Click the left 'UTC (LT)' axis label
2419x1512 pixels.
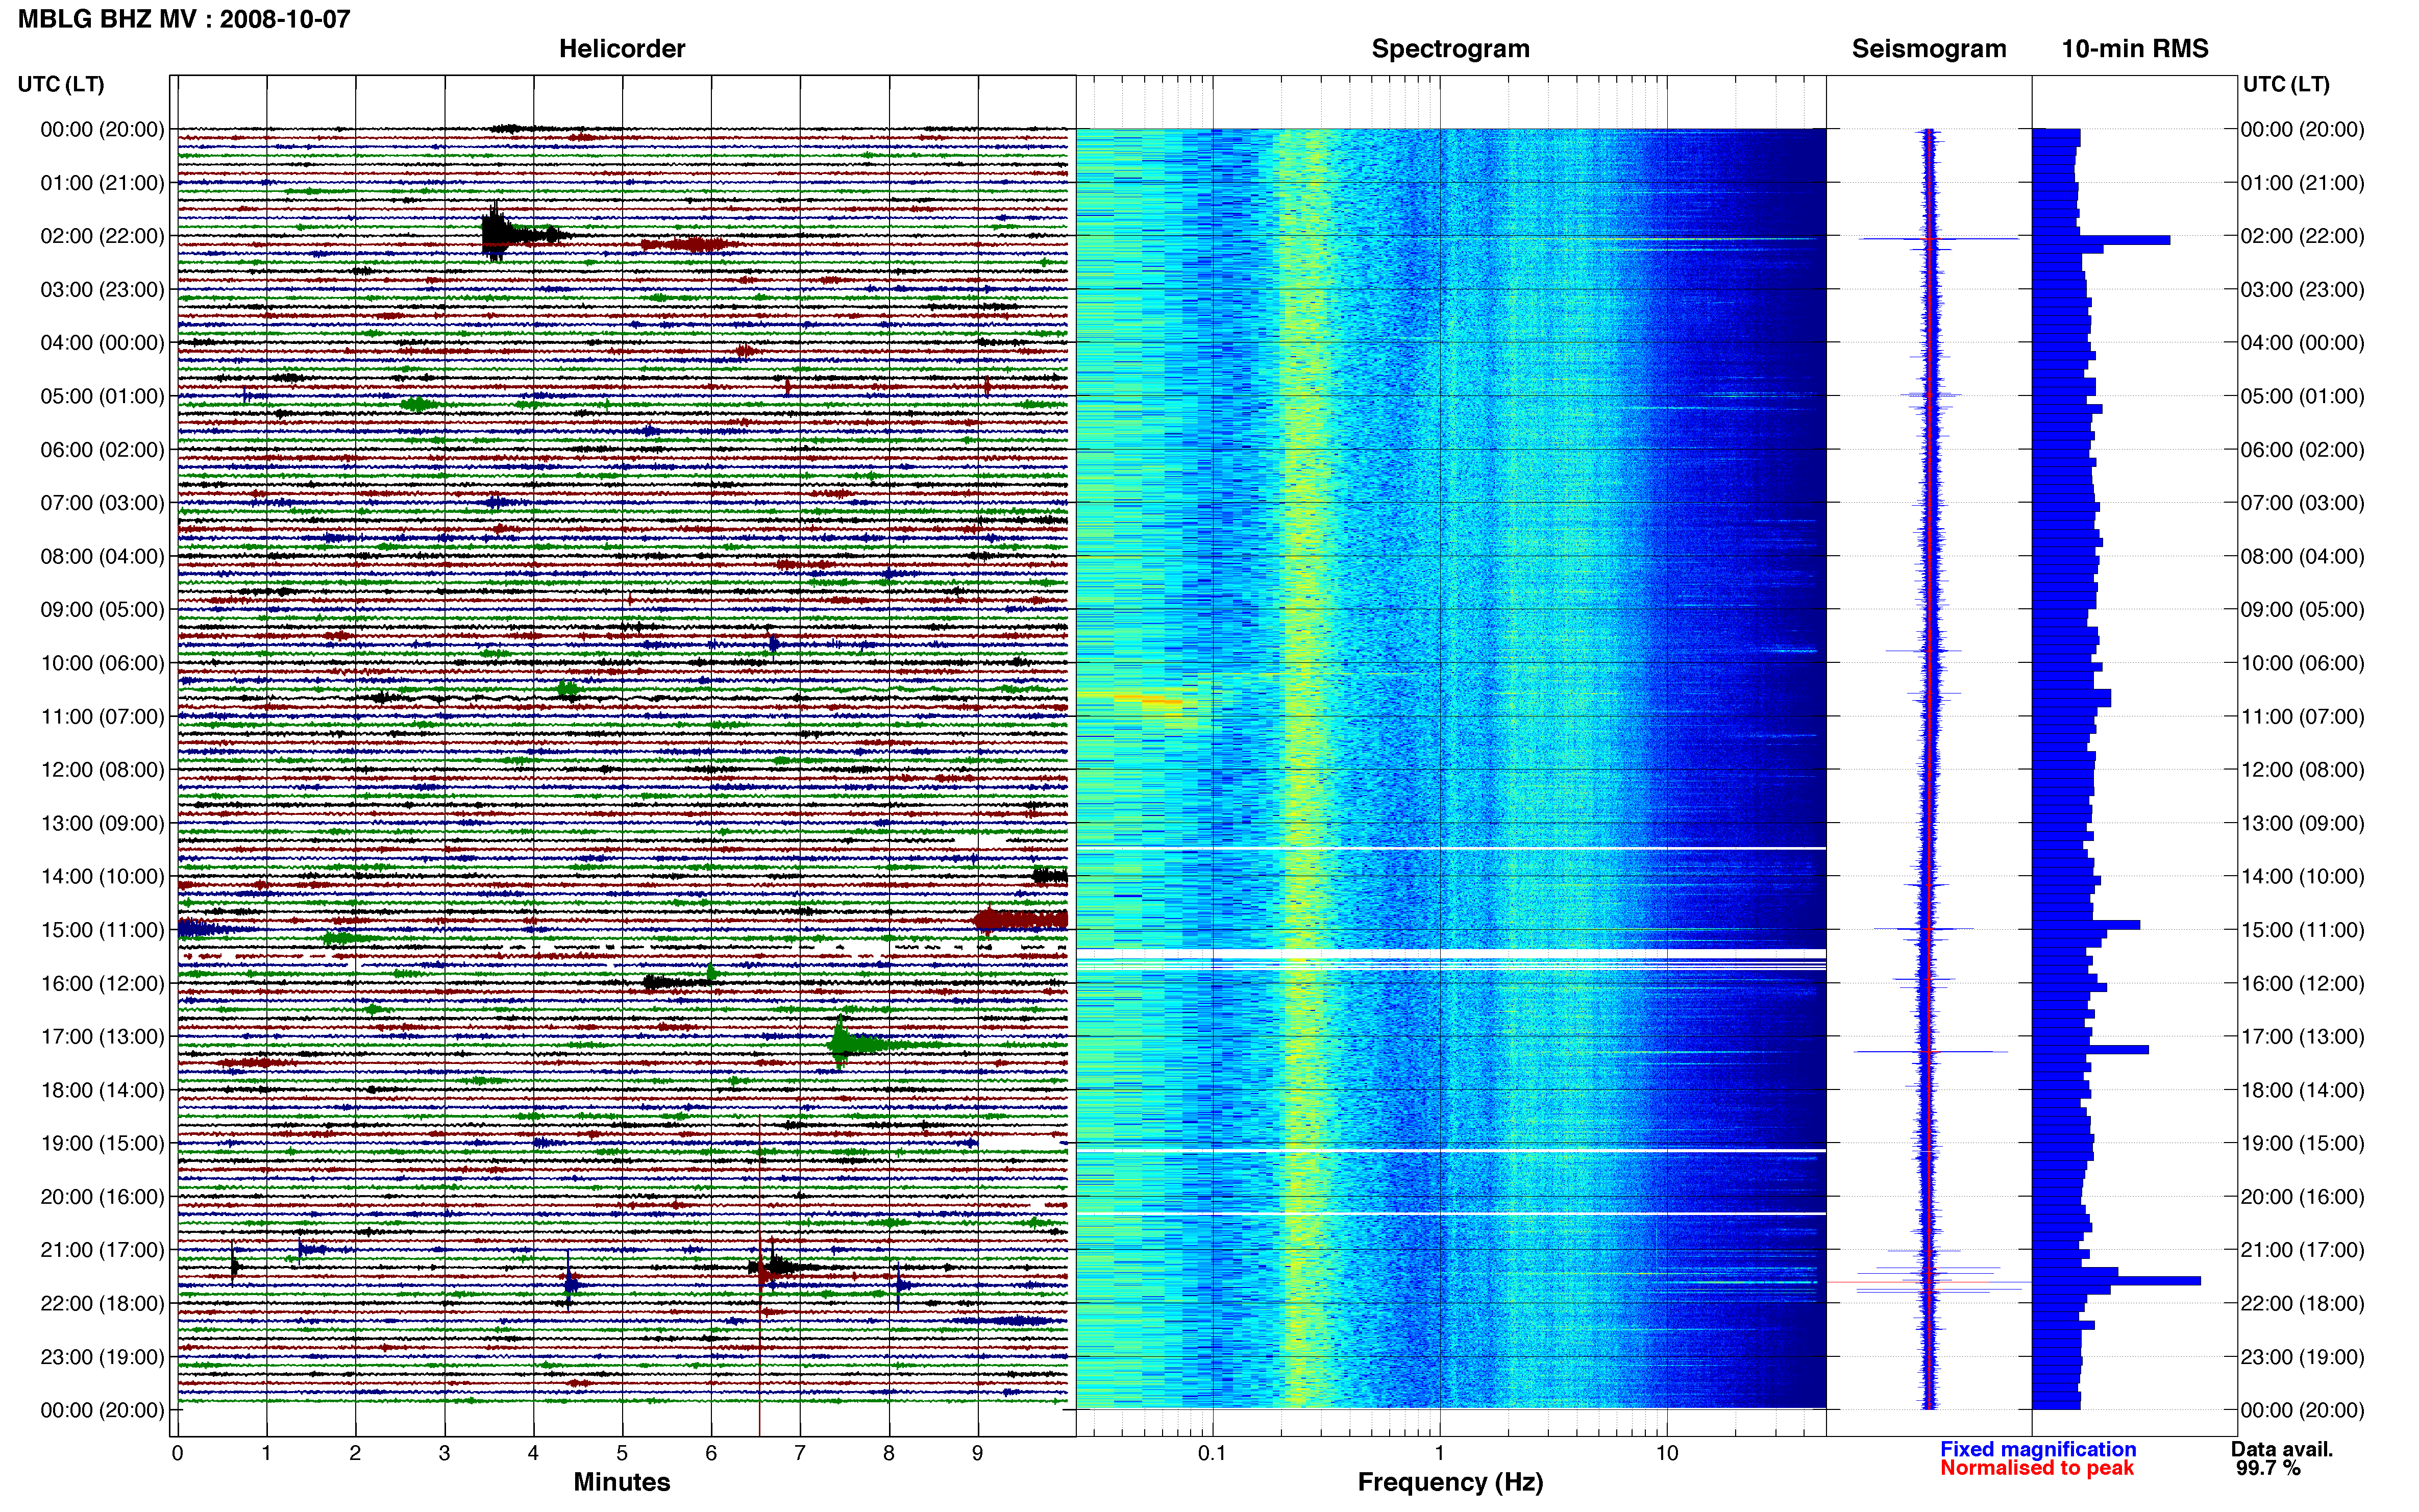click(61, 84)
